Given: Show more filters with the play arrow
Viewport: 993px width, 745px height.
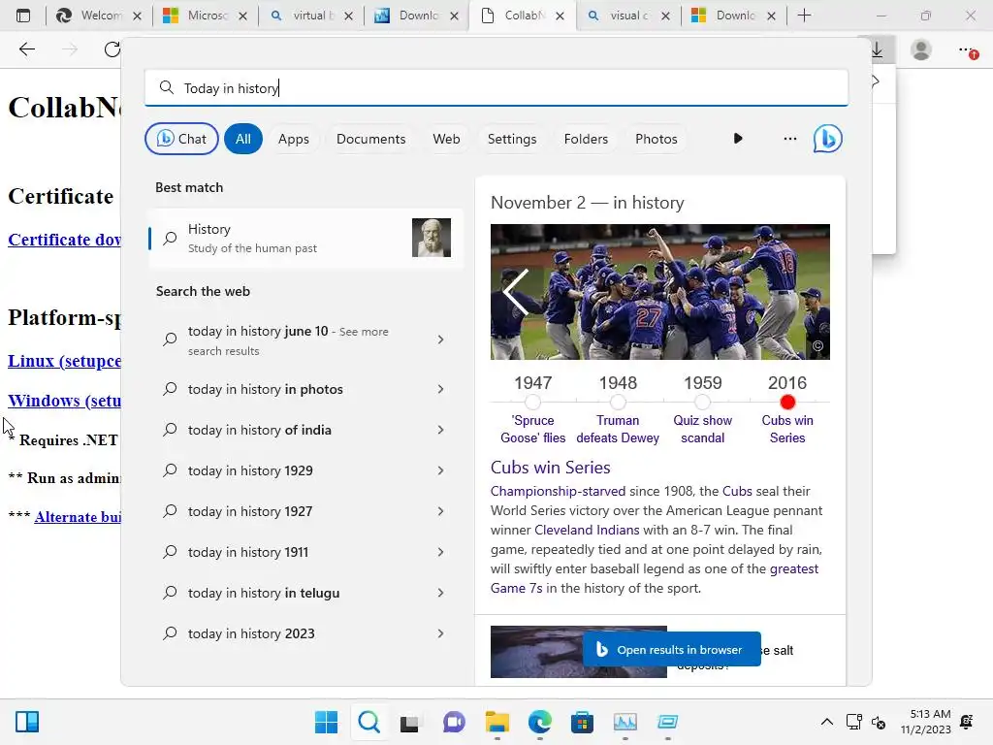Looking at the screenshot, I should click(x=738, y=138).
